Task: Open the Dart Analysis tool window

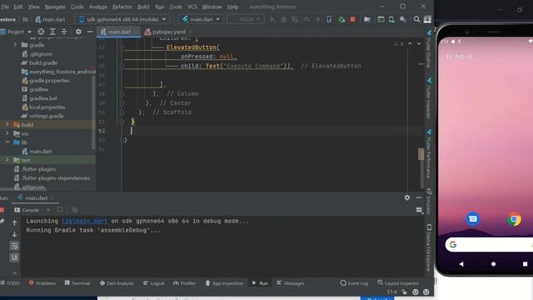Action: [x=117, y=283]
